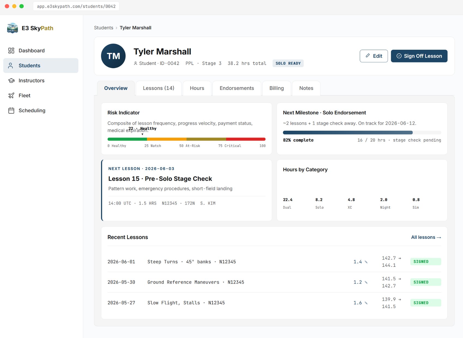
Task: Open the Billing tab
Action: [x=276, y=88]
